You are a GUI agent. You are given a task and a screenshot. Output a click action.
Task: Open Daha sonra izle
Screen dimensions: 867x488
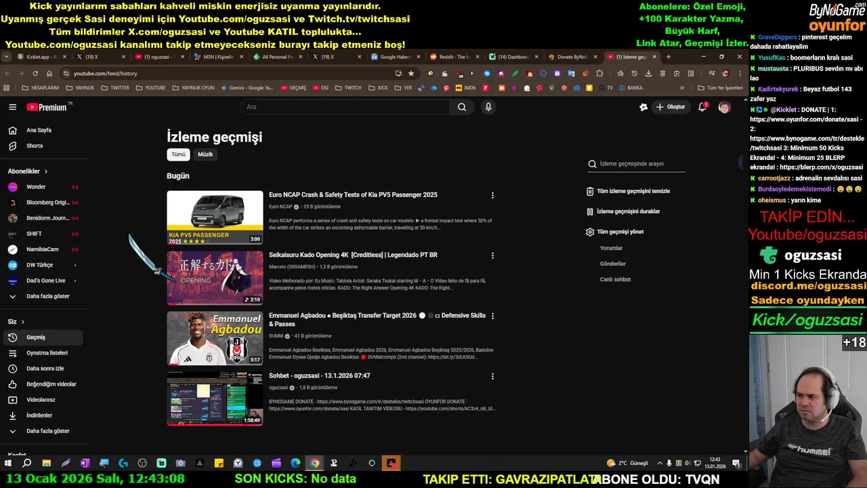(x=45, y=369)
